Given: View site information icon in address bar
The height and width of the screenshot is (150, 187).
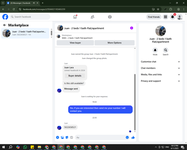Looking at the screenshot, I should click(20, 9).
